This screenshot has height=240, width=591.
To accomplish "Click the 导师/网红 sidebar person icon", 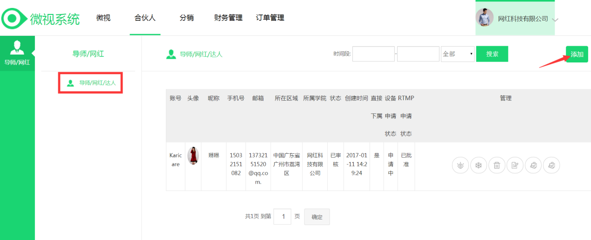I will (x=17, y=48).
